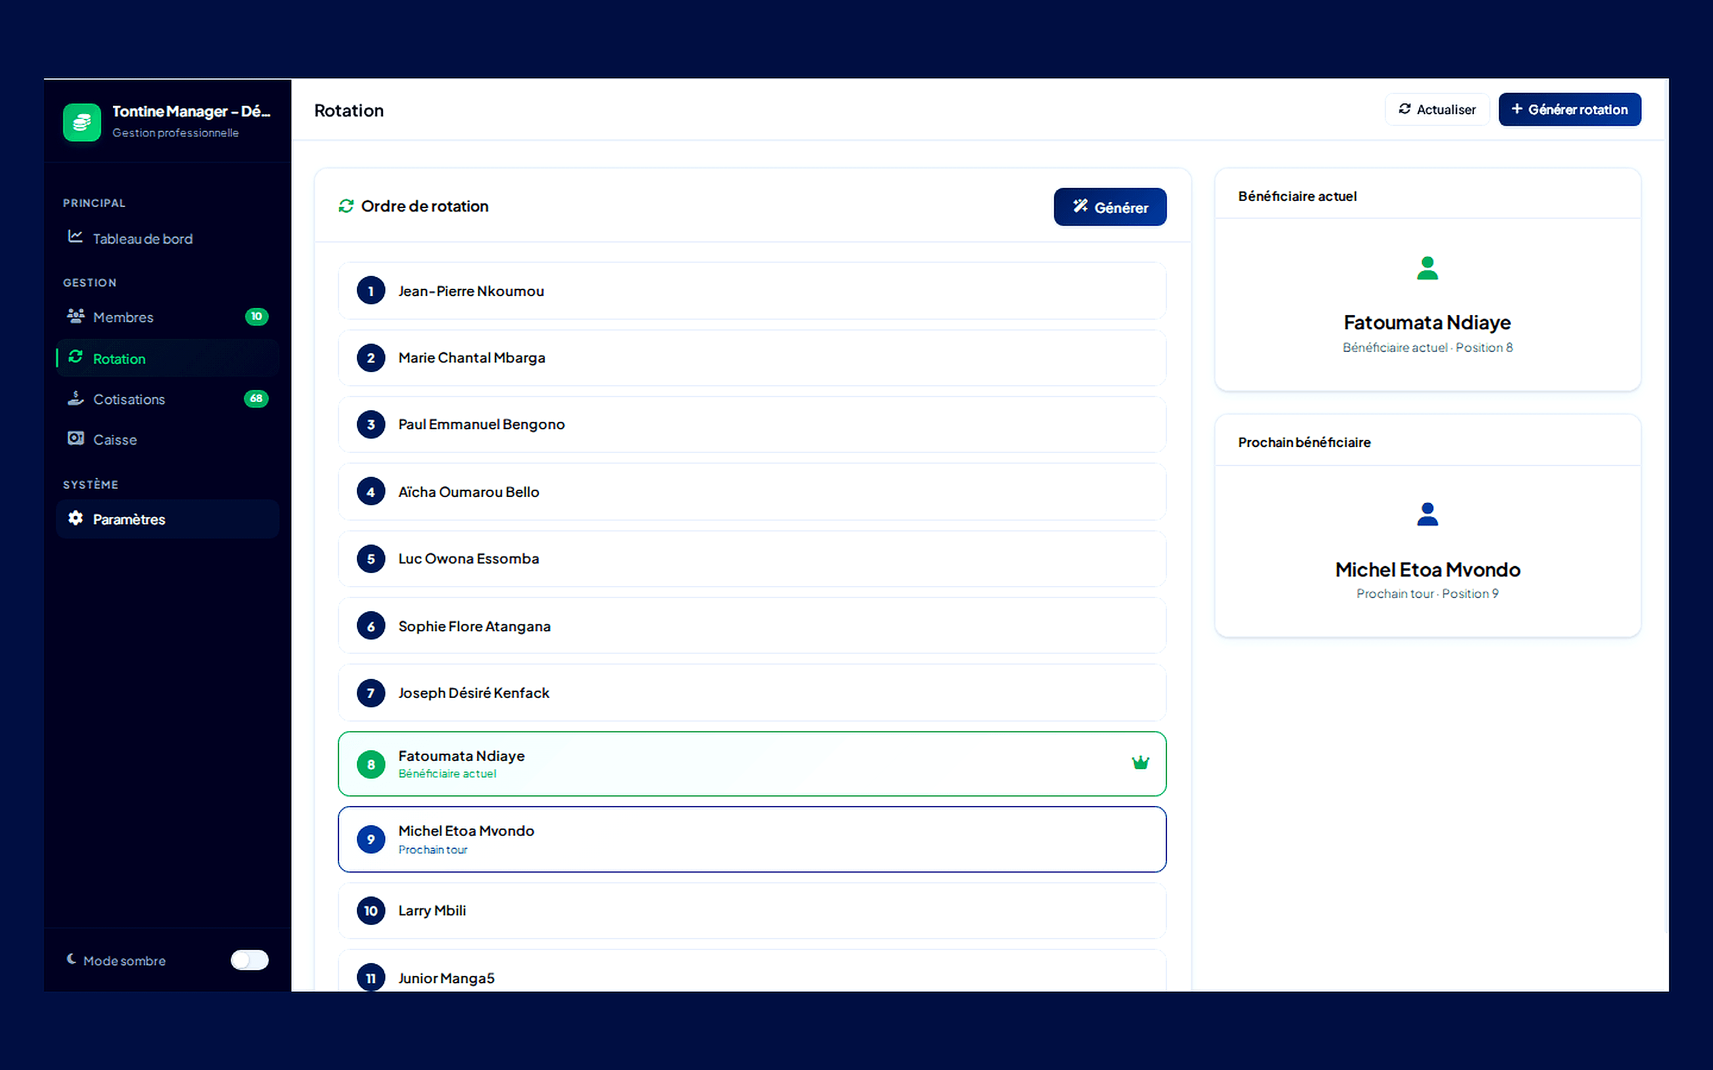Click the badge showing 68 cotisations
The image size is (1713, 1070).
pos(256,398)
